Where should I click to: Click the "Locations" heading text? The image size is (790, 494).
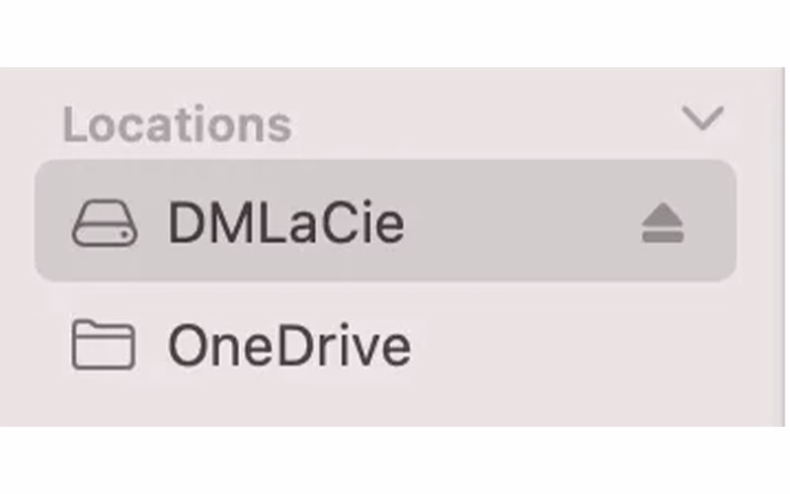point(178,124)
